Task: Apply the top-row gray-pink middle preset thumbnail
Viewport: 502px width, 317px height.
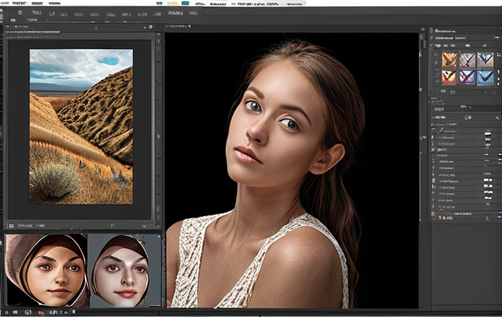Action: click(467, 59)
